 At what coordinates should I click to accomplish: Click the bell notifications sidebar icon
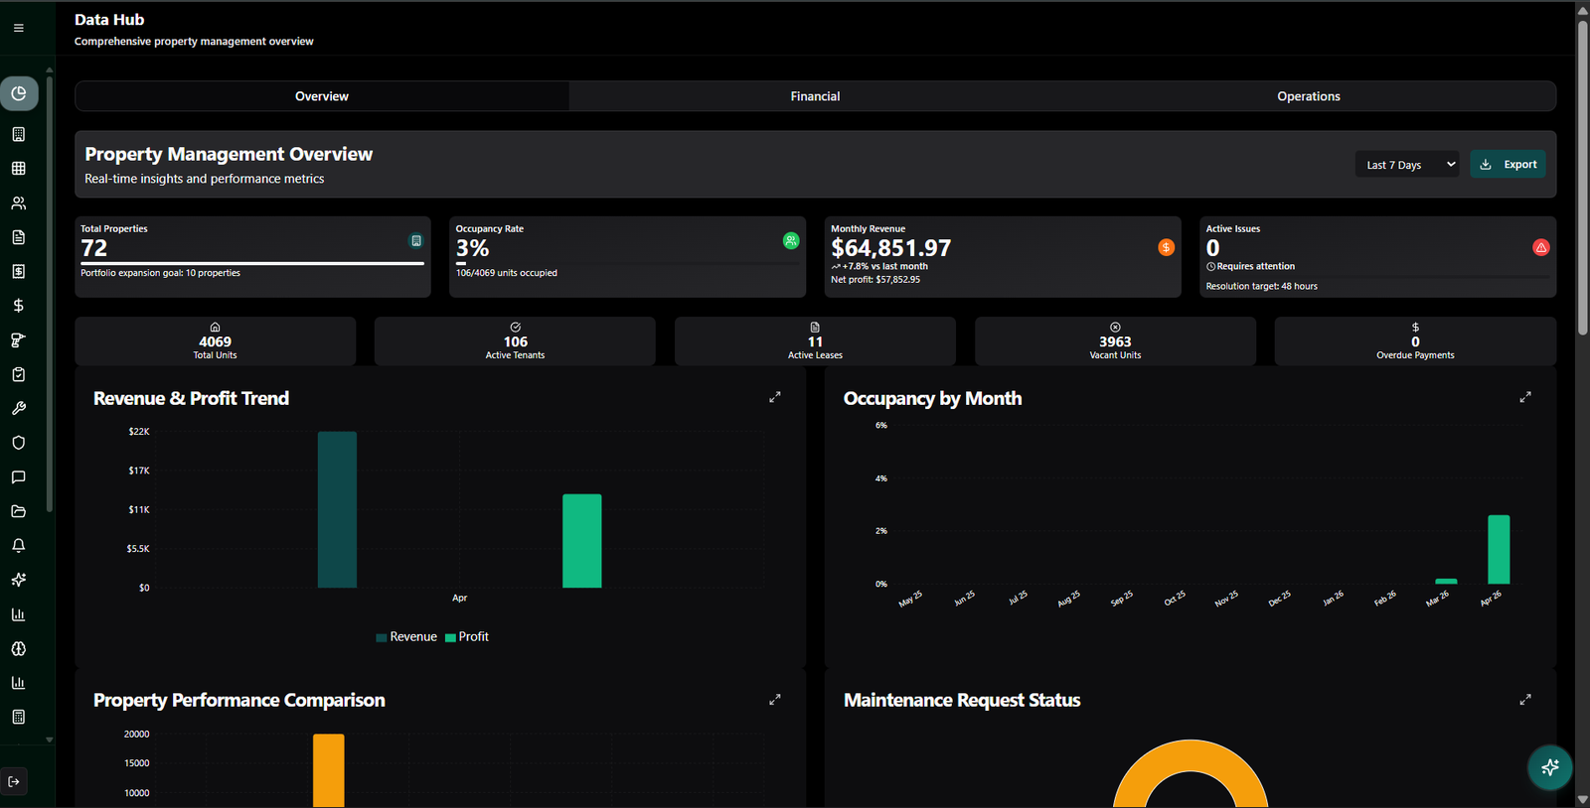click(x=18, y=546)
